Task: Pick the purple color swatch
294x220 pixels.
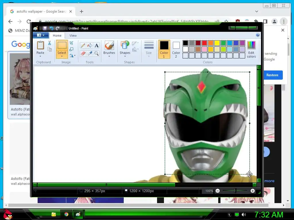Action: tap(242, 43)
